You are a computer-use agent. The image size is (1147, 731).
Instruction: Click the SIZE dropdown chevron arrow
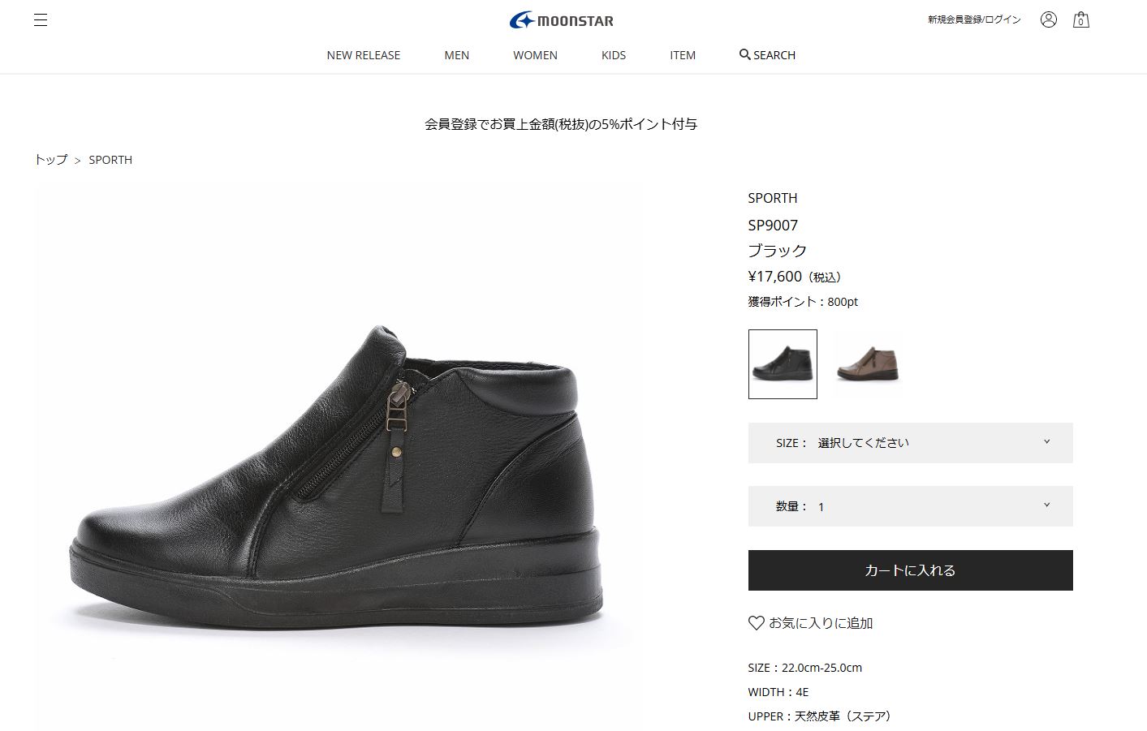1046,442
